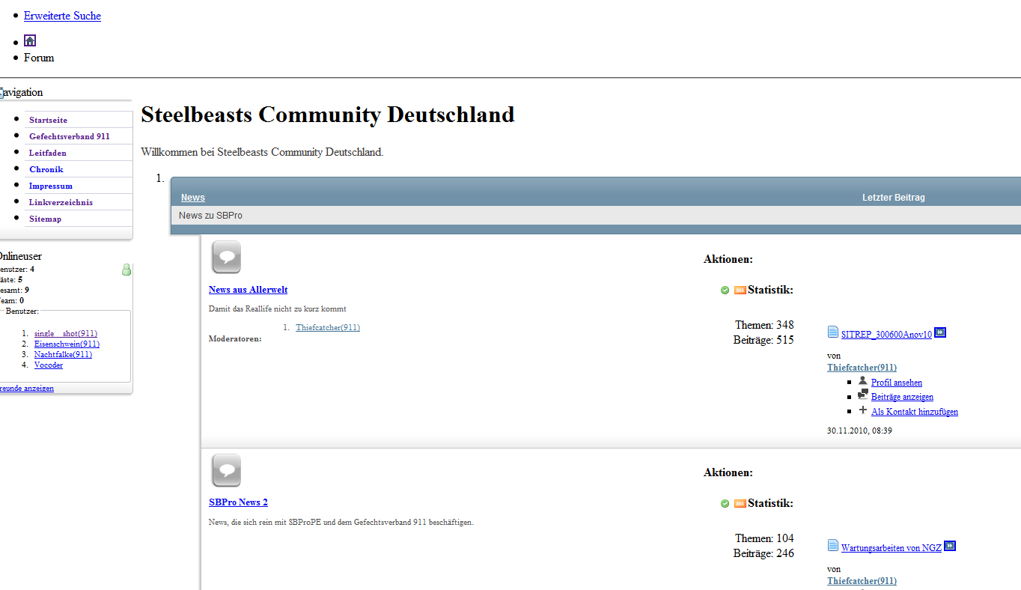
Task: Select Gefechtsverband 911 in navigation
Action: pos(69,136)
